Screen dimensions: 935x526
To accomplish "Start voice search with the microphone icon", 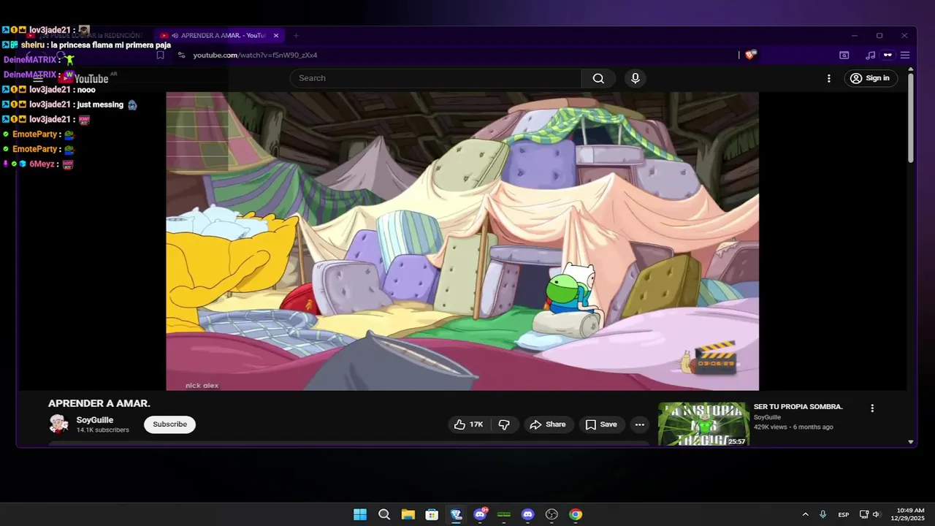I will point(636,78).
